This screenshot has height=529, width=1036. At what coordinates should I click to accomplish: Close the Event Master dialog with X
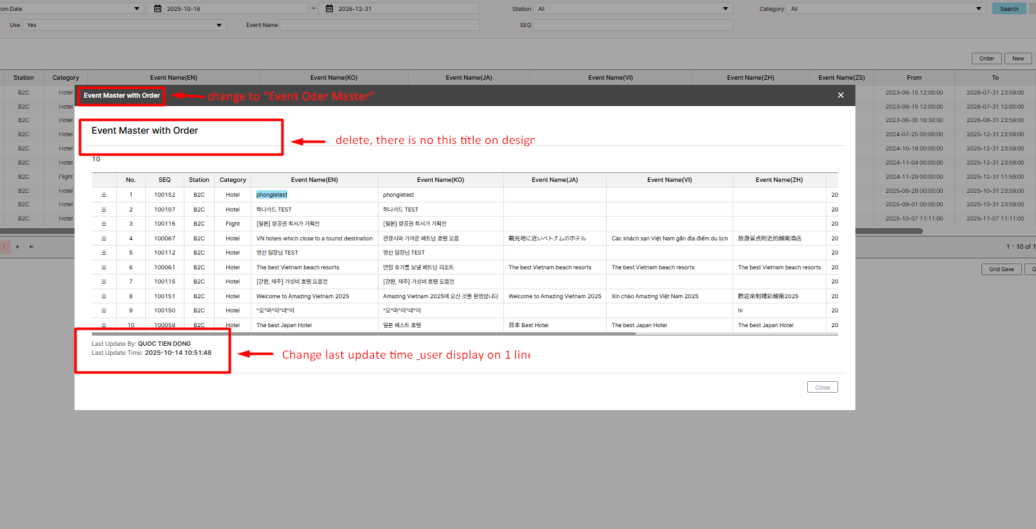click(841, 95)
